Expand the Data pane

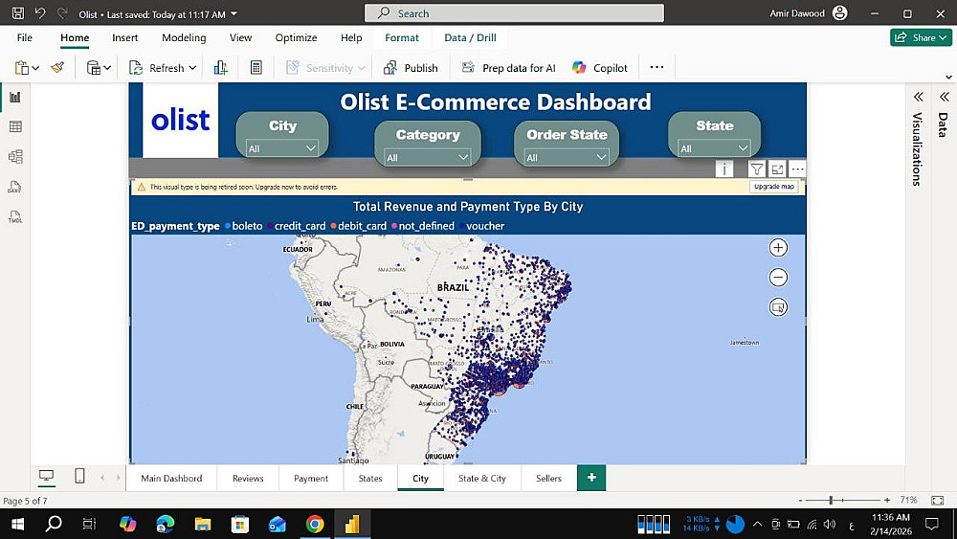pos(945,97)
